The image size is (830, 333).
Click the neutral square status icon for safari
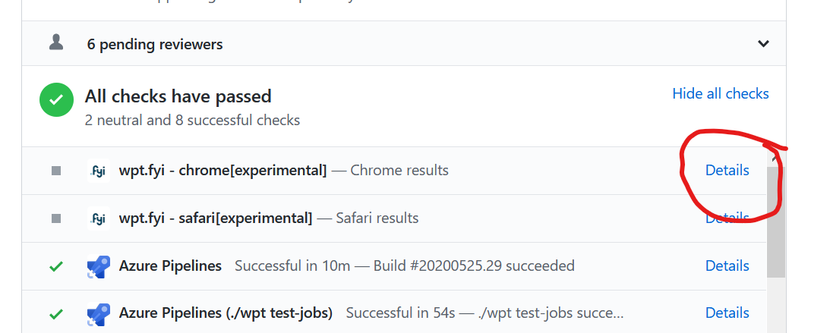(56, 218)
